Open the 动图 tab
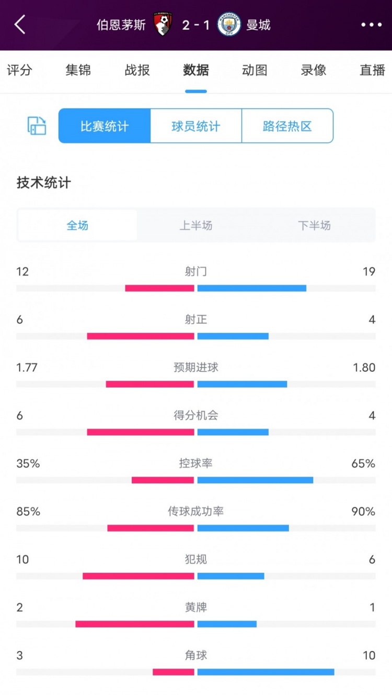This screenshot has width=392, height=695. (255, 70)
